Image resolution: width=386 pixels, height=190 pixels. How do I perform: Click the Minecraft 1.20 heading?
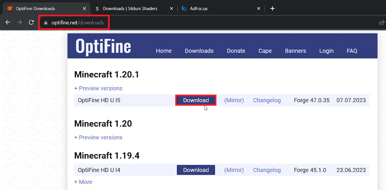pyautogui.click(x=103, y=123)
